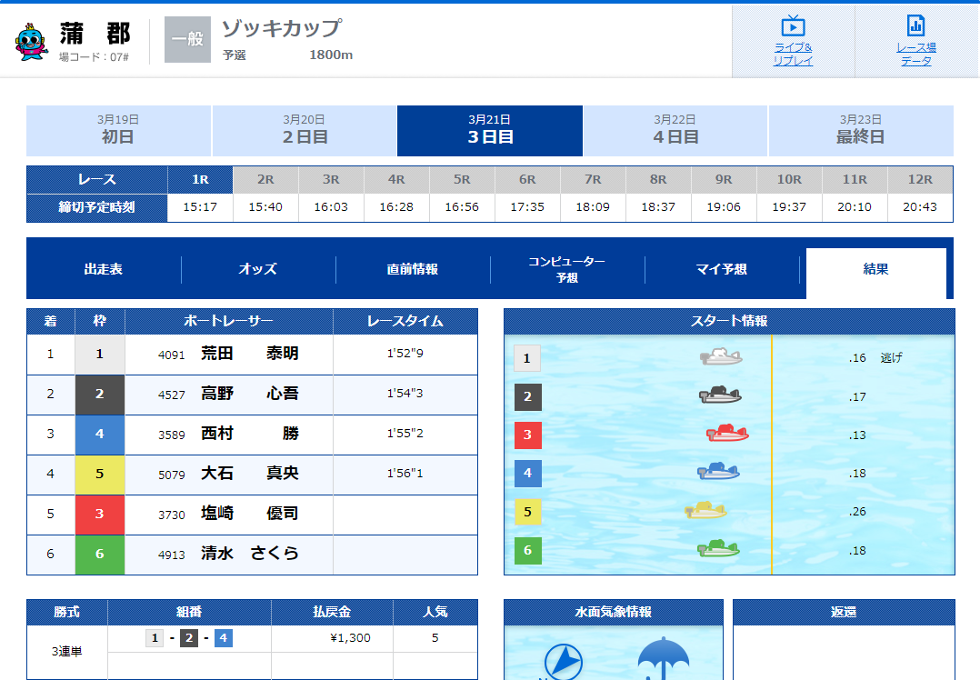
Task: Click the 7R deadline time 18:09
Action: [x=593, y=207]
